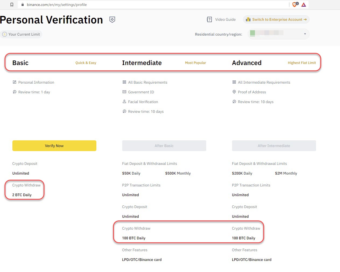Image resolution: width=340 pixels, height=272 pixels.
Task: Select the Intermediate tier heading
Action: [x=142, y=63]
